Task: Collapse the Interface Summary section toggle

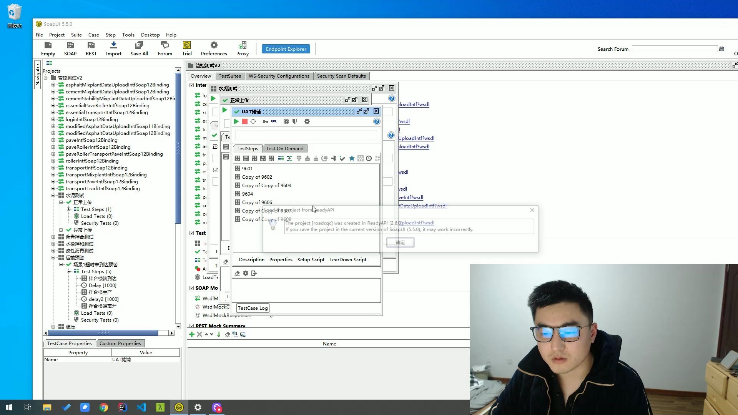Action: click(x=191, y=85)
